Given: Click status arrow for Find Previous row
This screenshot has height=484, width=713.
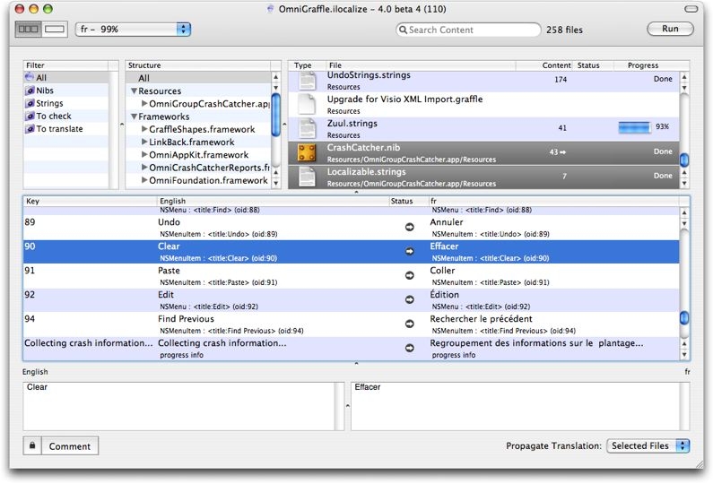Looking at the screenshot, I should pos(409,324).
